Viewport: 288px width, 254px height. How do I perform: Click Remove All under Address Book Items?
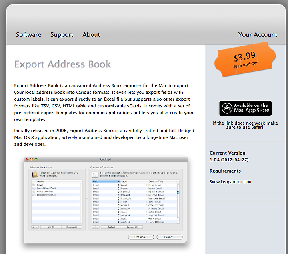(x=72, y=227)
